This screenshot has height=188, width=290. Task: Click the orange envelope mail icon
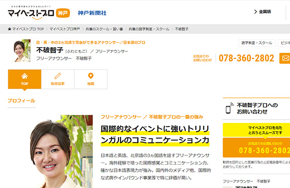(285, 58)
